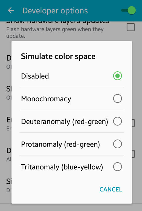
Task: Toggle the Developer options master switch
Action: click(x=129, y=10)
